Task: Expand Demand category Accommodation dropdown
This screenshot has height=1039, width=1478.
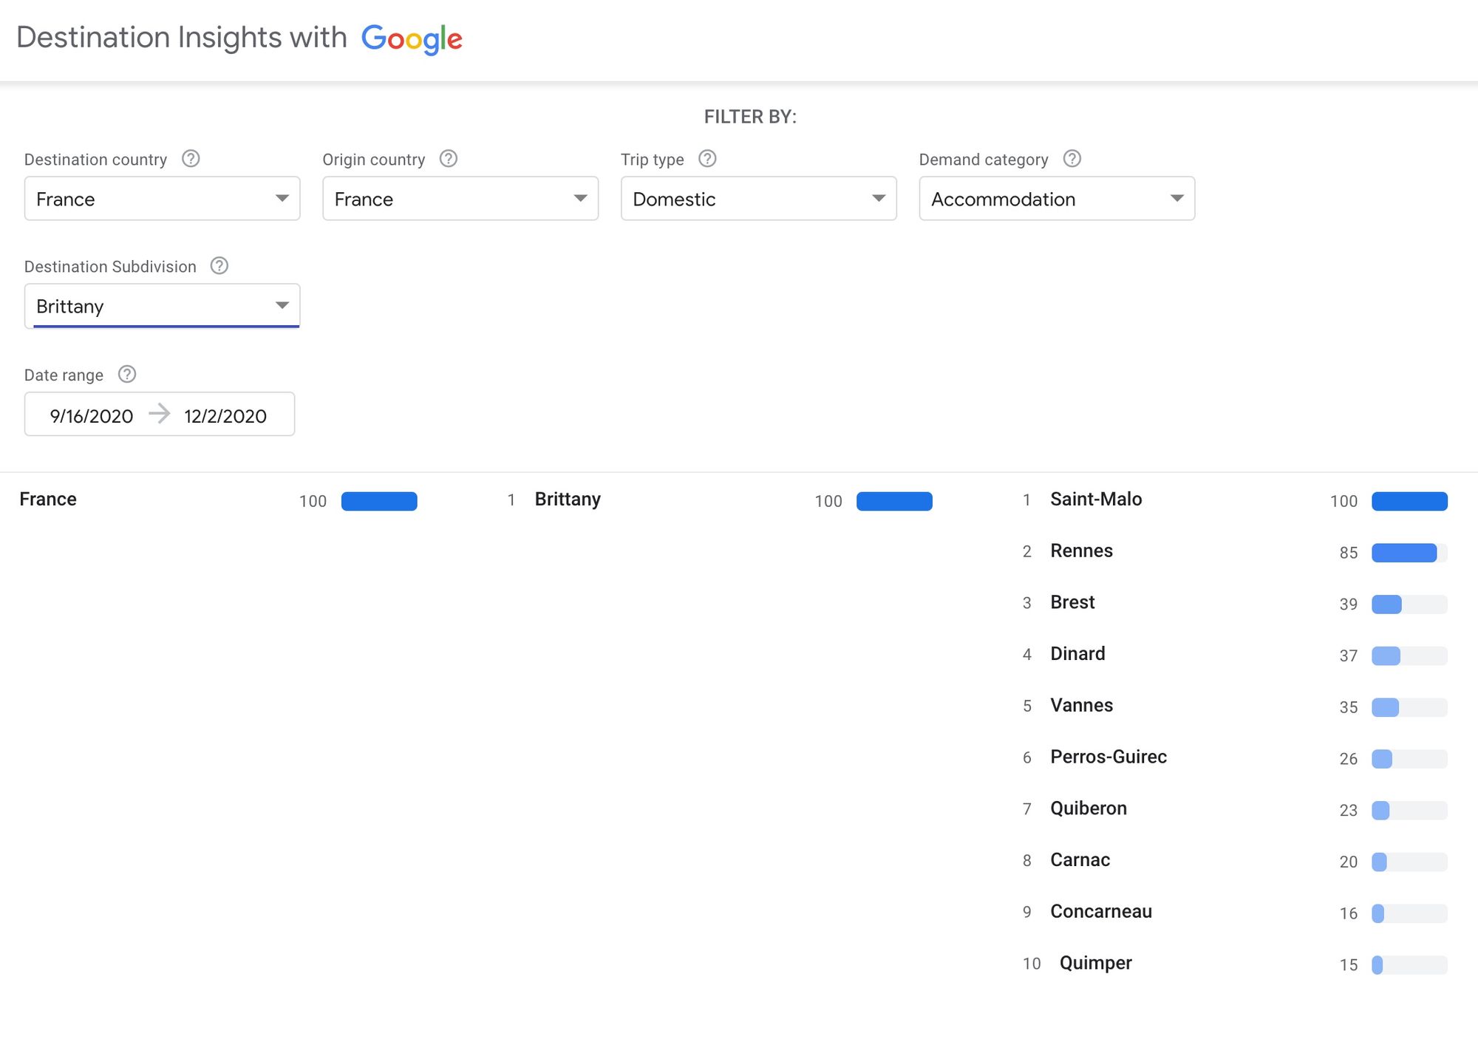Action: coord(1056,199)
